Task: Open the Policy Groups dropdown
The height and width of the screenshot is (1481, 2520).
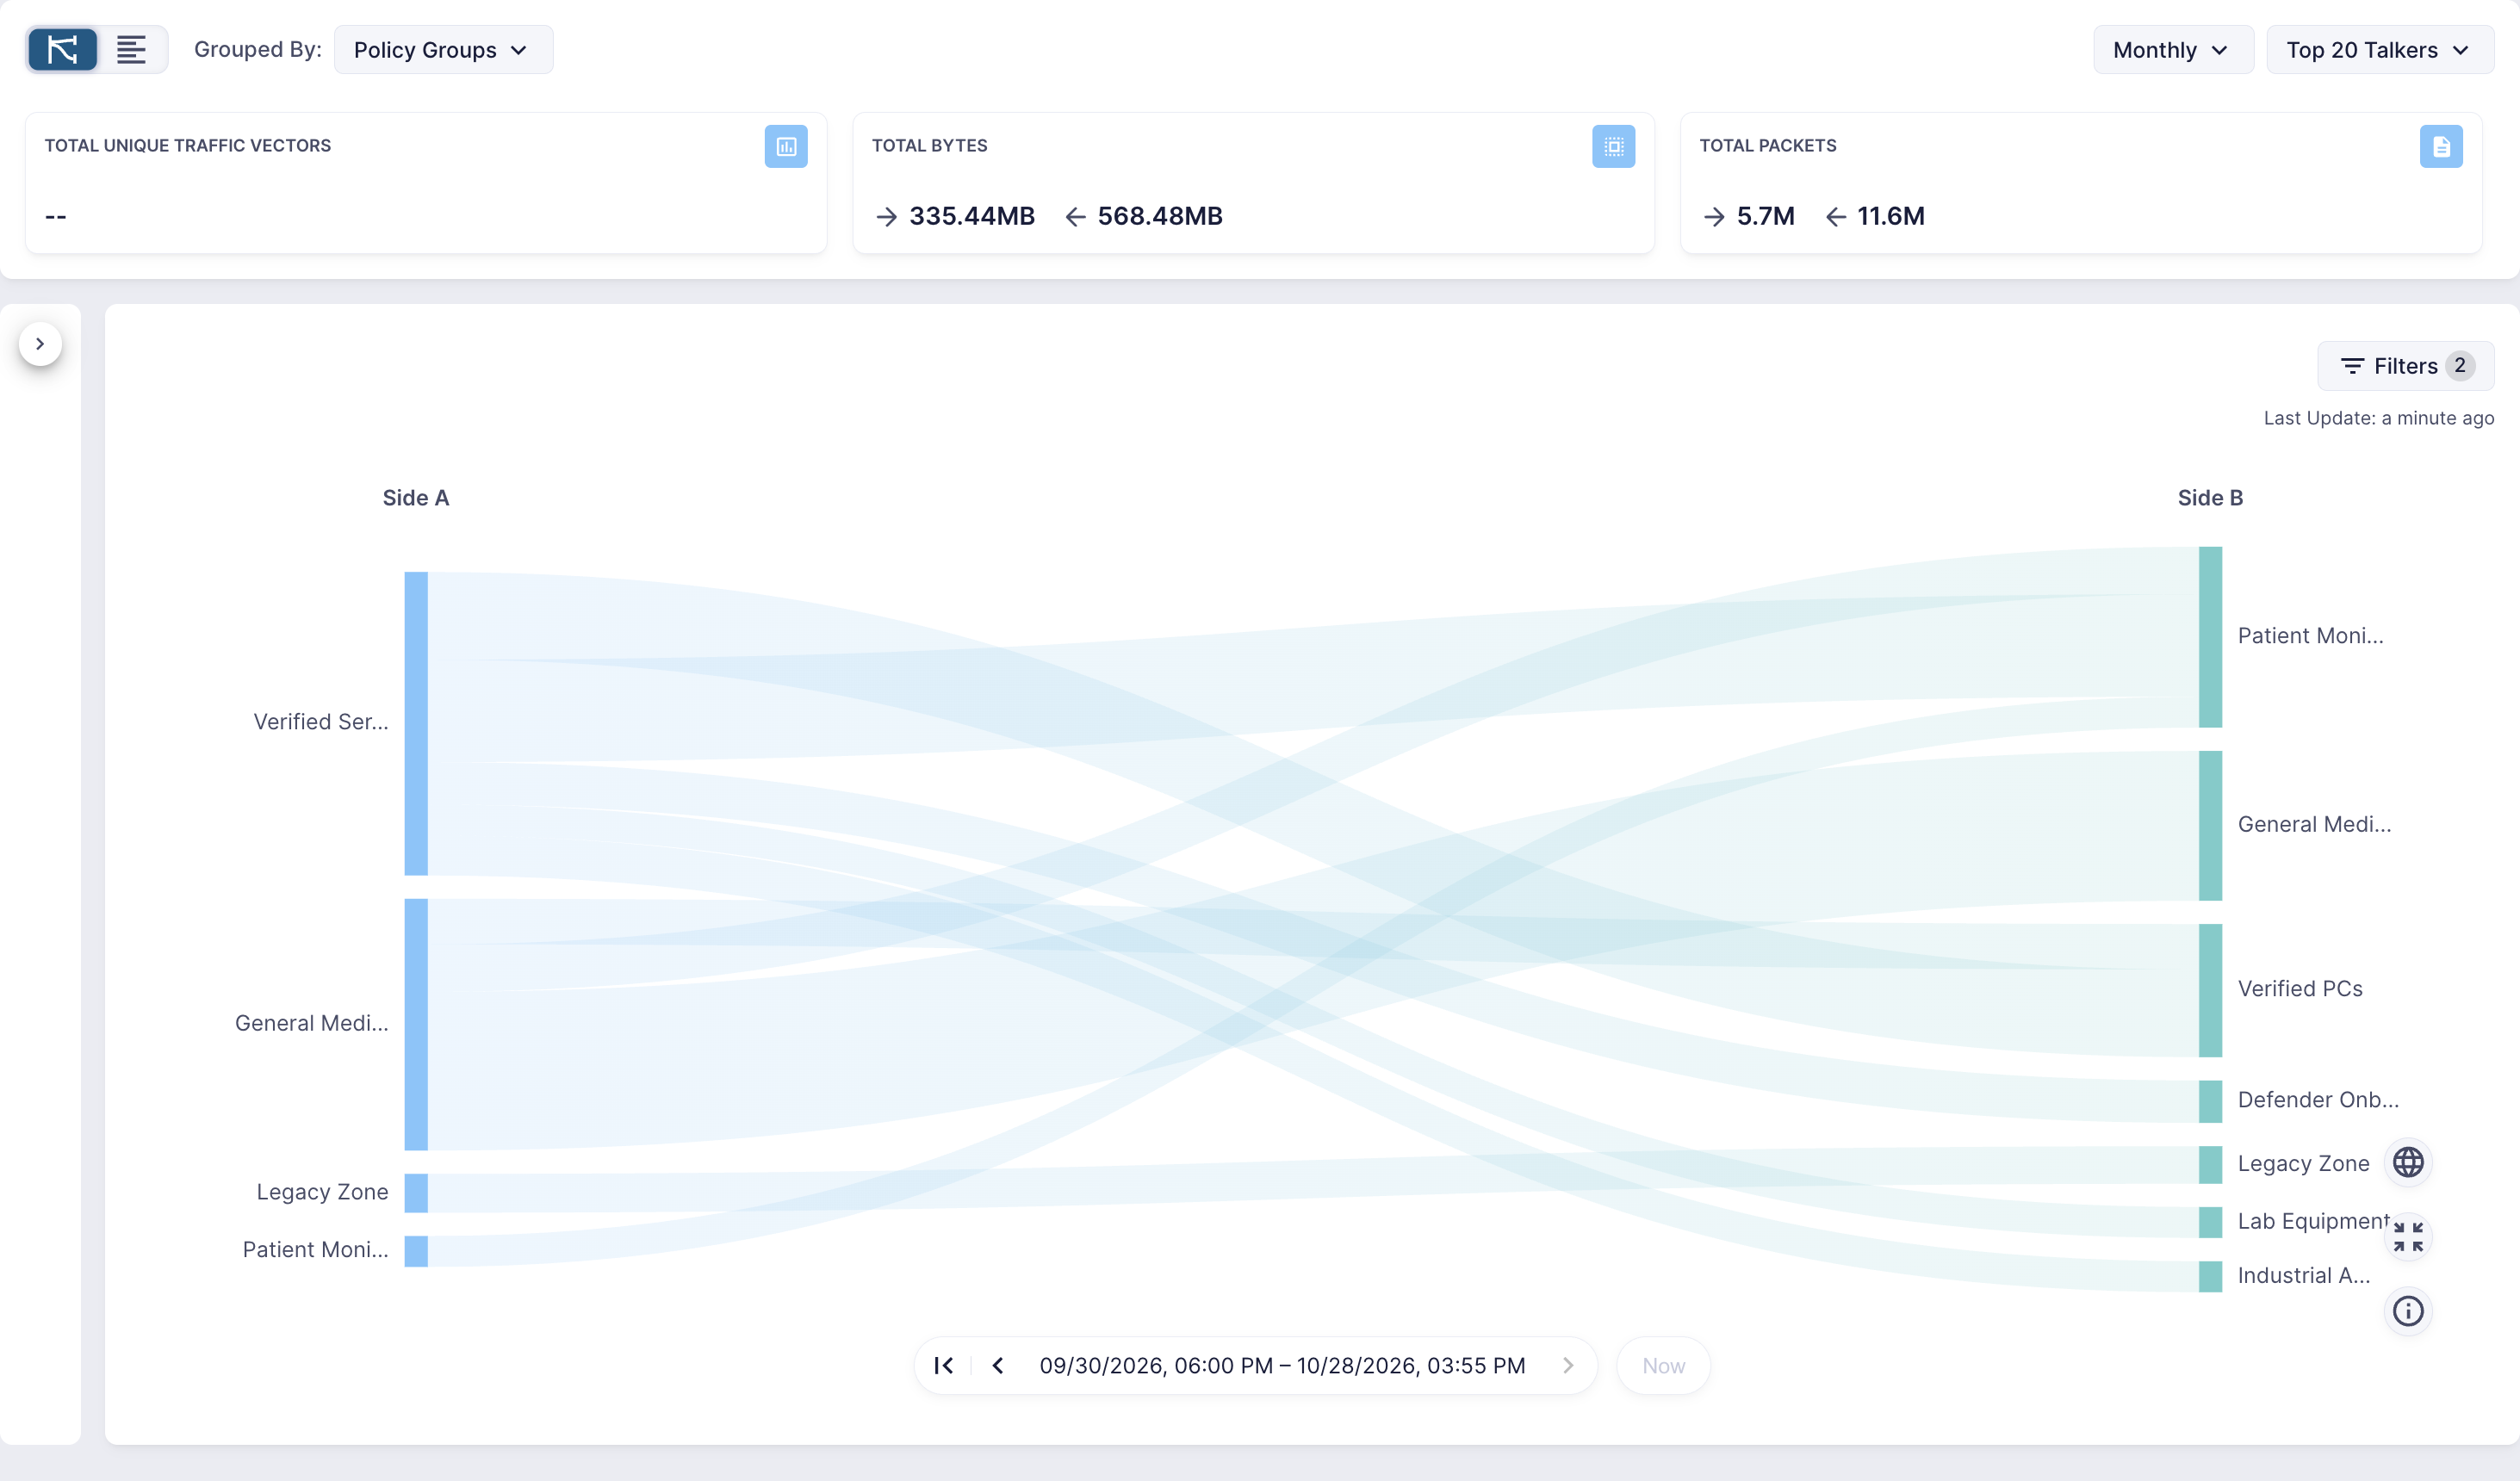Action: pyautogui.click(x=443, y=50)
